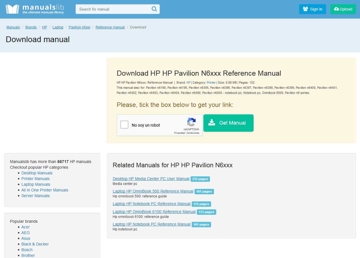This screenshot has width=360, height=258.
Task: Open Laptop Manuals category
Action: point(36,184)
